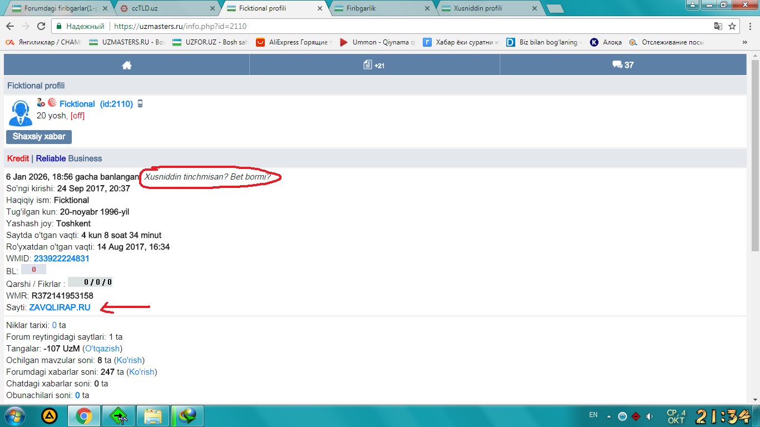Click the O'tqazish link beside Tangalar
Image resolution: width=760 pixels, height=427 pixels.
point(102,349)
